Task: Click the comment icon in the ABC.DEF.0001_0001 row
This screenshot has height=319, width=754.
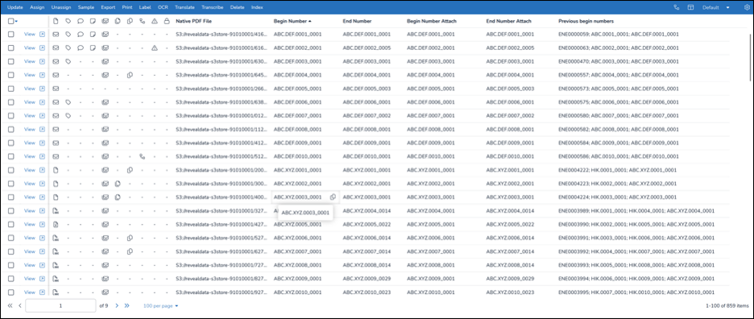Action: pos(81,35)
